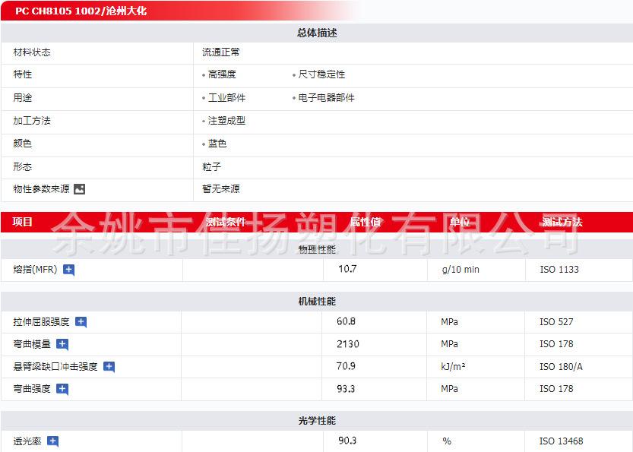Select the value 93.3
This screenshot has height=452, width=633.
coord(346,389)
